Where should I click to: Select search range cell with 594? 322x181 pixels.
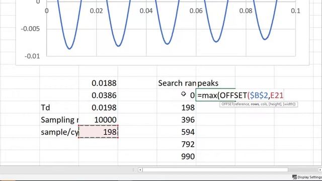pos(177,132)
